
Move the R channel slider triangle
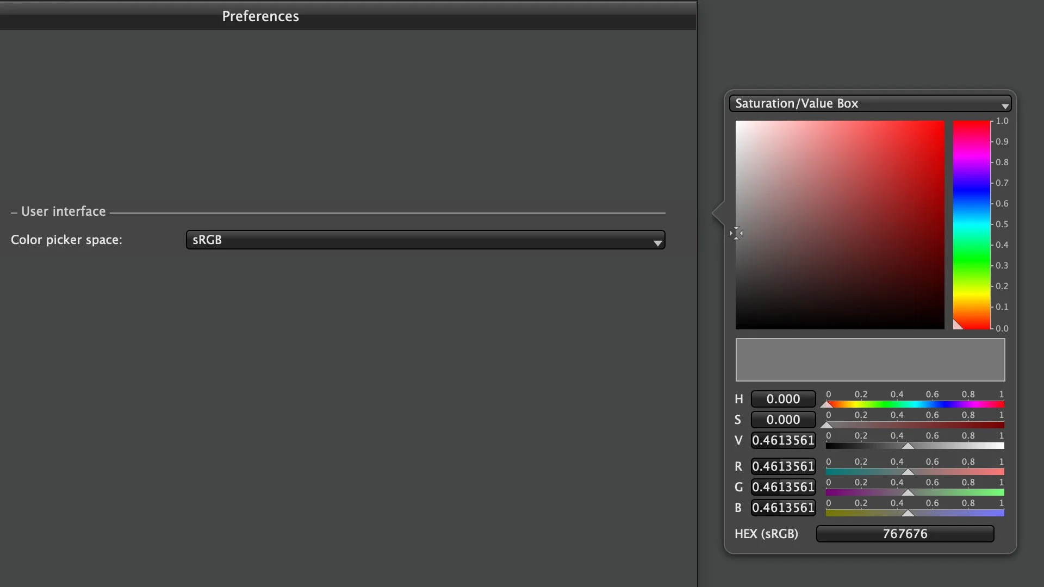(x=909, y=472)
